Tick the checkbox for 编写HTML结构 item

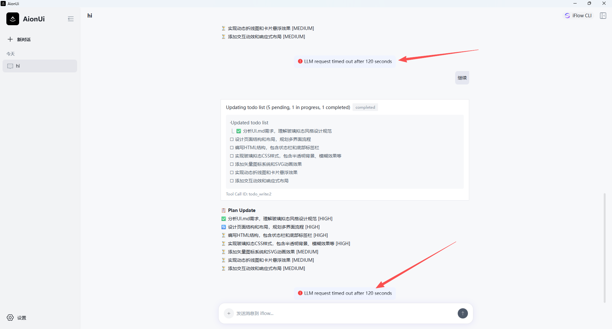pyautogui.click(x=232, y=148)
